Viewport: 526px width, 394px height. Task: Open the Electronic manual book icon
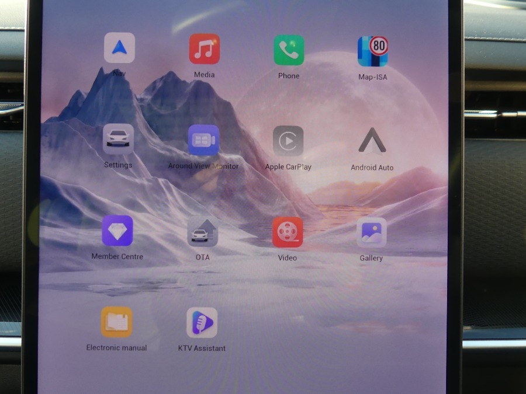(117, 322)
